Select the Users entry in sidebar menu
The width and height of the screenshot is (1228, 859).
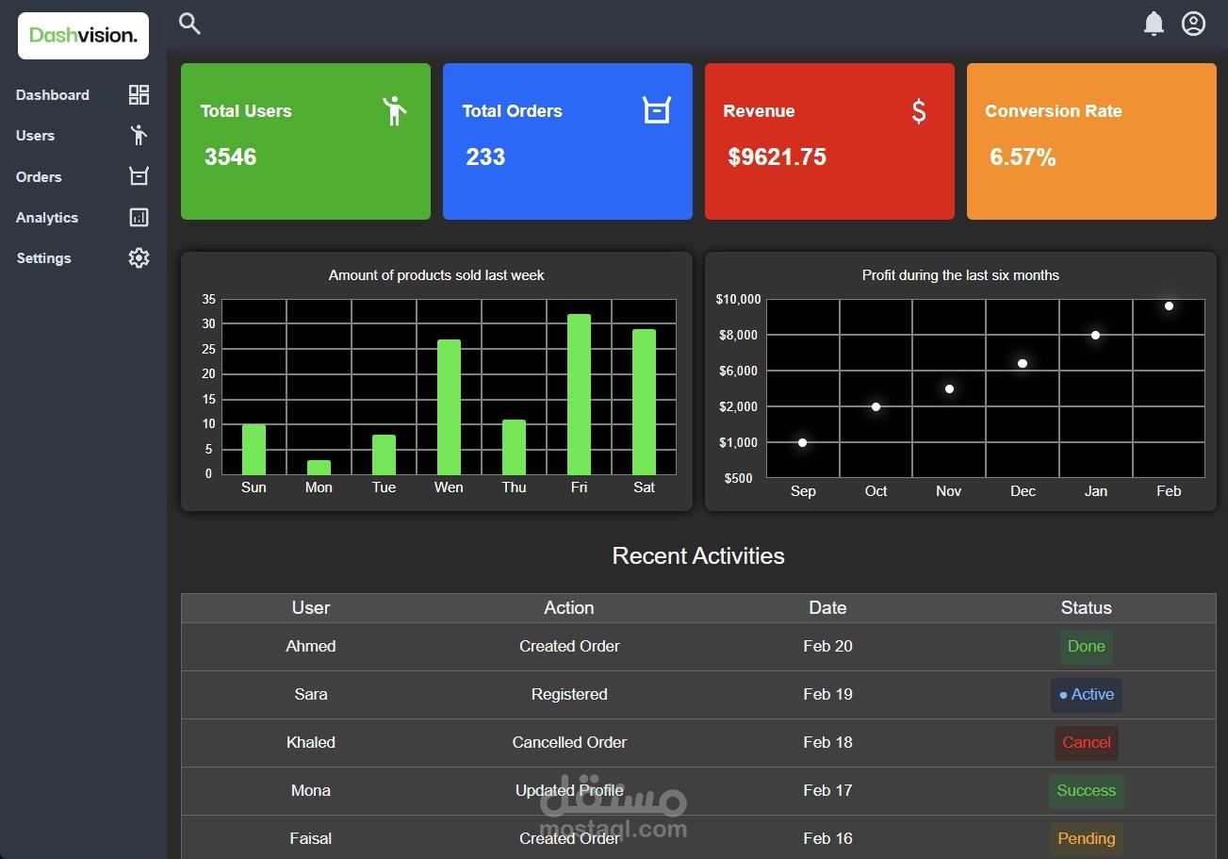click(35, 135)
